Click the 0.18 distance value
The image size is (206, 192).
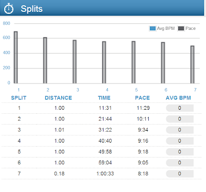(x=59, y=173)
